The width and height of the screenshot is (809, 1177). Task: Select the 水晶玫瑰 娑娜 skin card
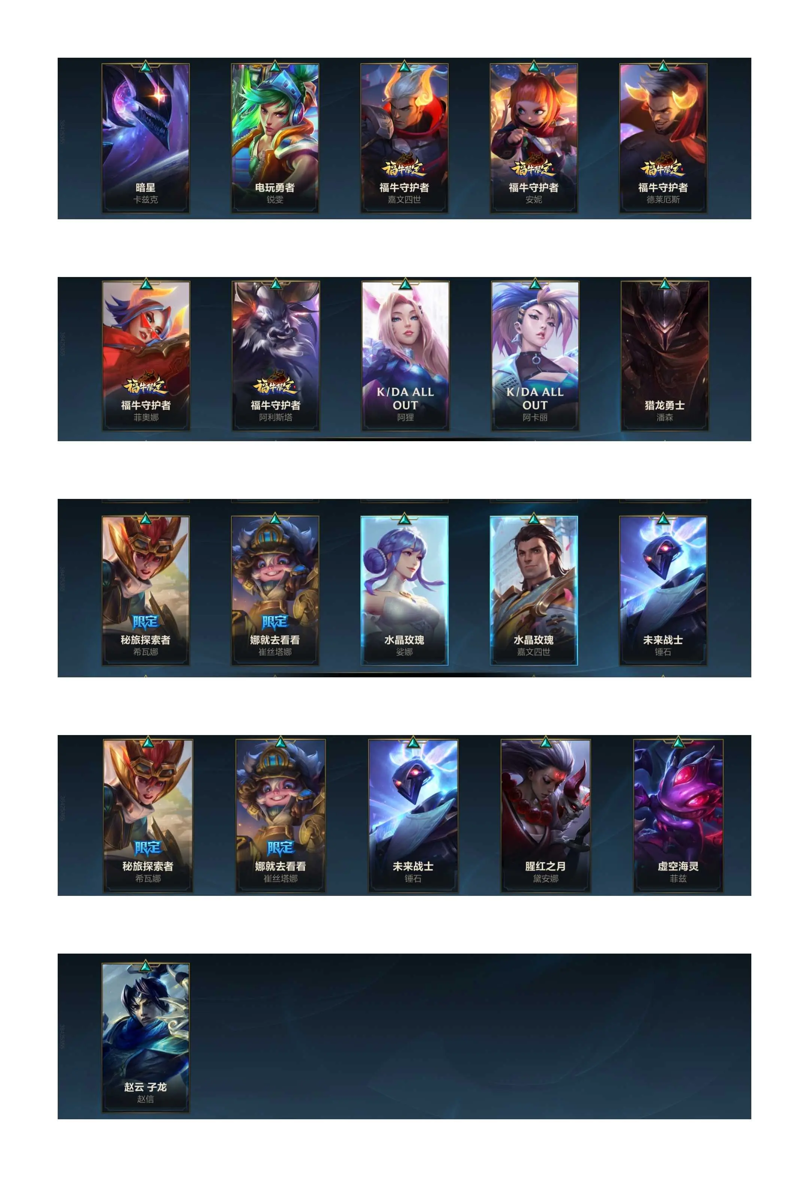point(404,590)
